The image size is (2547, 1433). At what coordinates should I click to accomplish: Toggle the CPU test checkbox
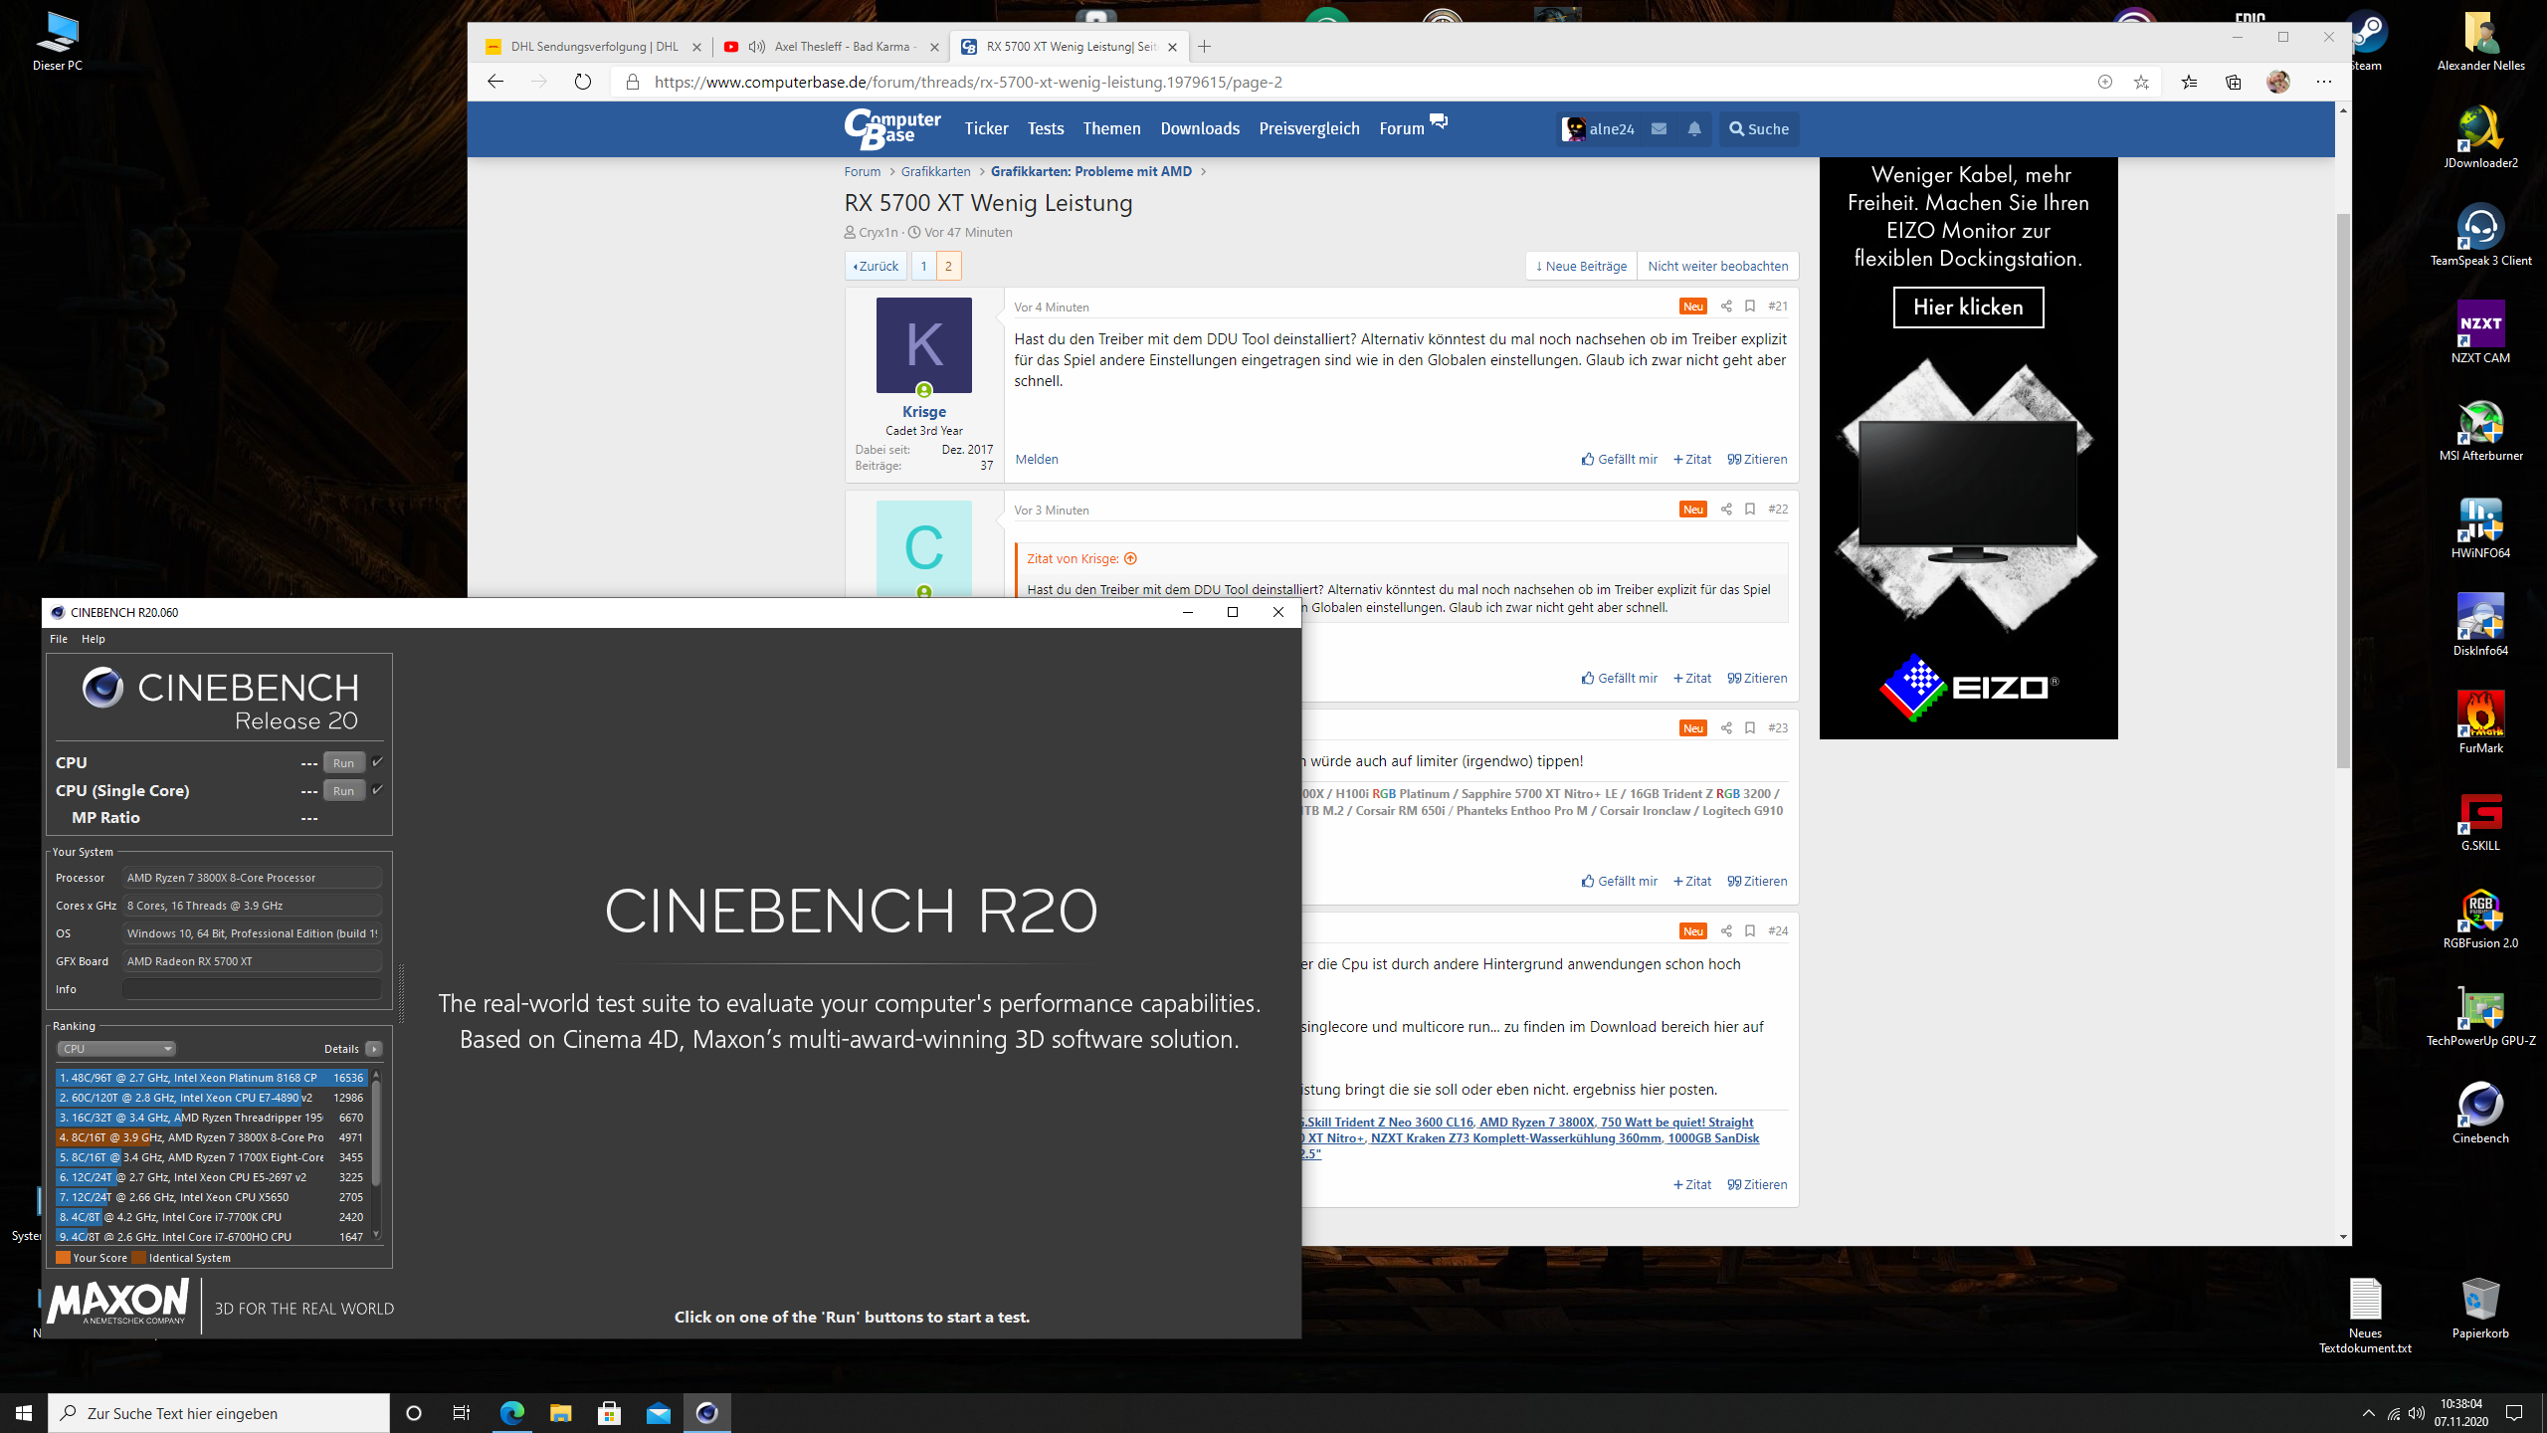[378, 762]
